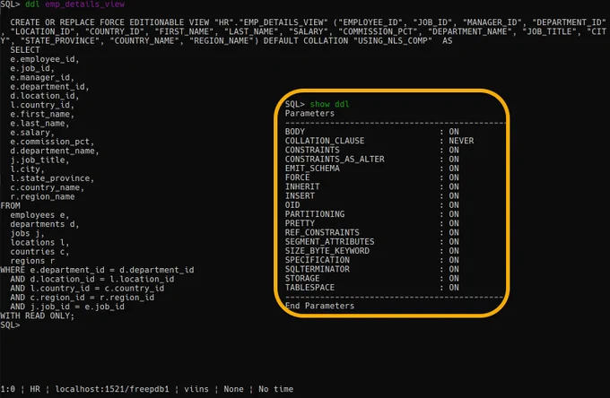Click the 'viins' mode indicator in status bar
Image resolution: width=610 pixels, height=398 pixels.
point(196,389)
